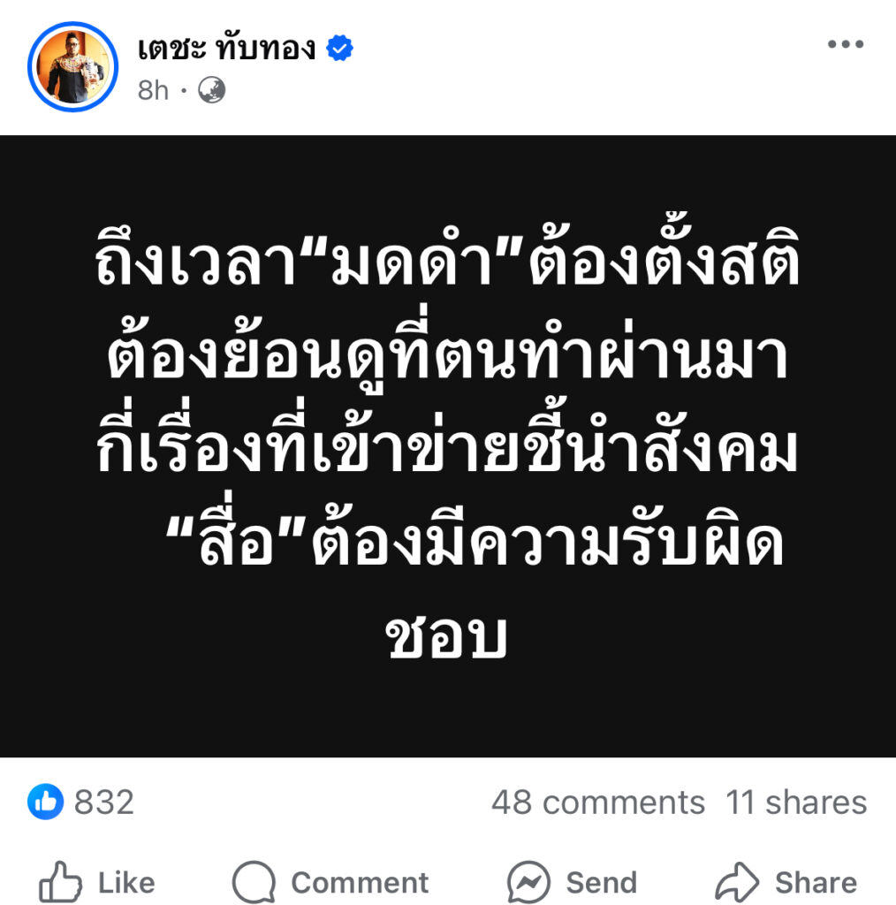896x905 pixels.
Task: Click the Comment button label
Action: tap(360, 883)
